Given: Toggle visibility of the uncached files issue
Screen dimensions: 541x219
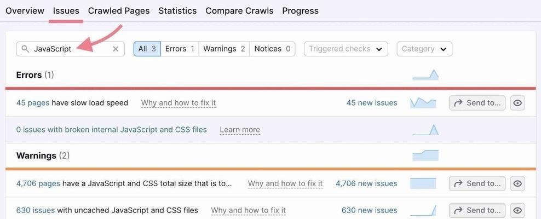Looking at the screenshot, I should pyautogui.click(x=517, y=210).
